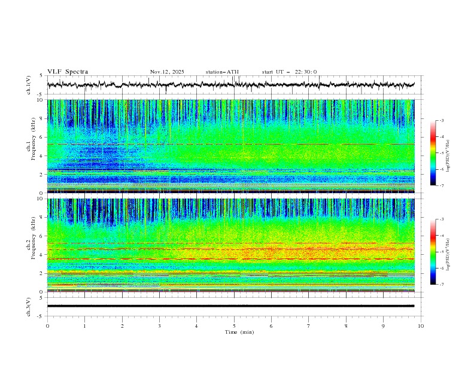Click the "-3" label on ch.1 color bar
This screenshot has height=366, width=474.
coord(442,120)
